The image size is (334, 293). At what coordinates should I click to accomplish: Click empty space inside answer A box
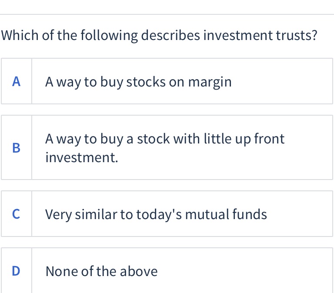281,81
